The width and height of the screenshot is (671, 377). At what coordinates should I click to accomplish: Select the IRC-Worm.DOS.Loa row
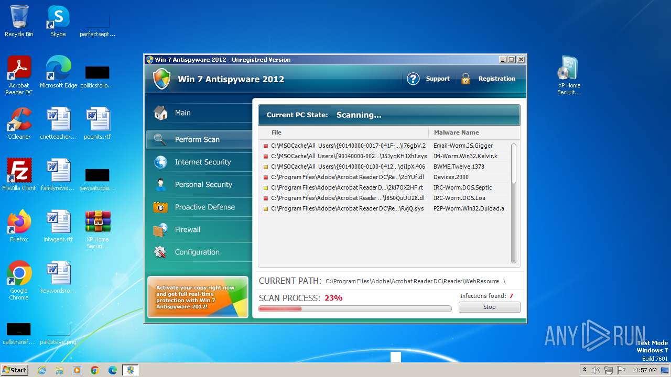(384, 198)
